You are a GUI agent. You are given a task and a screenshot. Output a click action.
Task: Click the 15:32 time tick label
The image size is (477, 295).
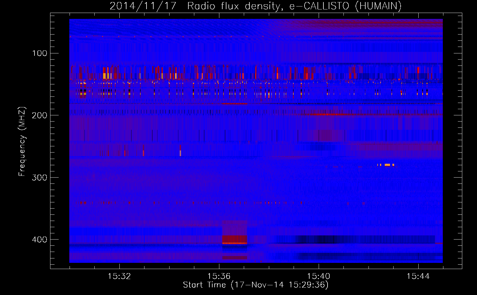click(119, 276)
